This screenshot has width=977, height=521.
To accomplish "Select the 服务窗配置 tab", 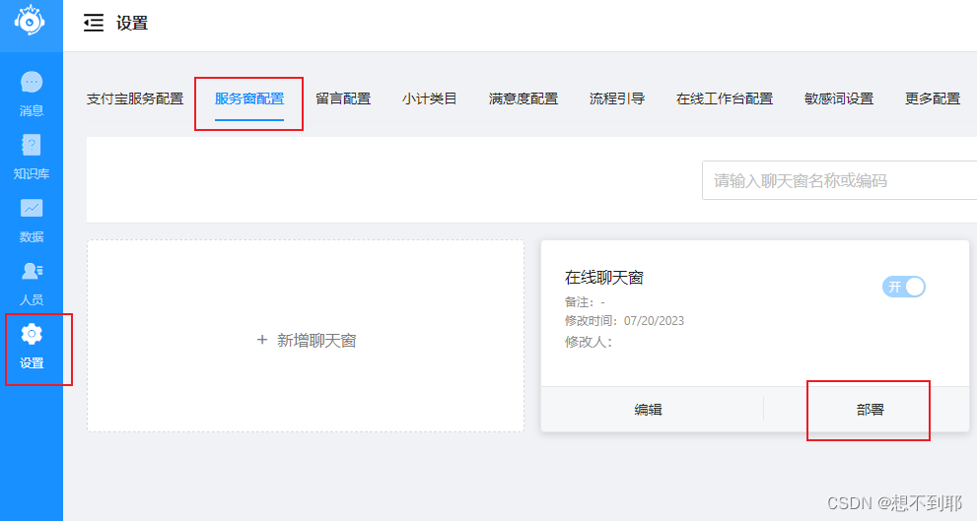I will tap(249, 98).
